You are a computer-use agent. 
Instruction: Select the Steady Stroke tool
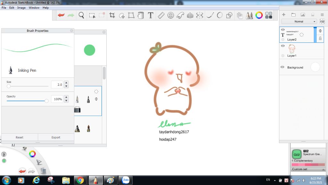[x=210, y=15]
